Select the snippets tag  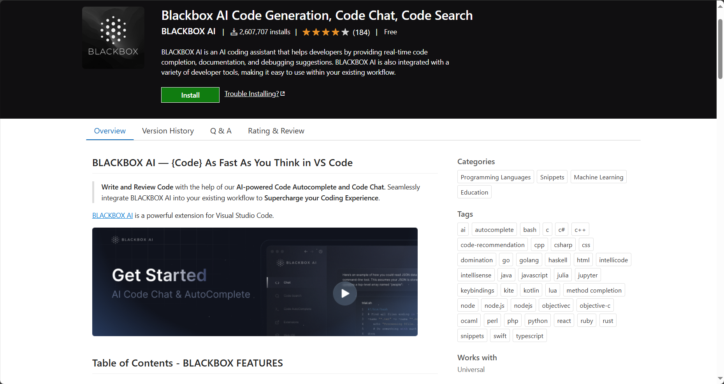(473, 336)
